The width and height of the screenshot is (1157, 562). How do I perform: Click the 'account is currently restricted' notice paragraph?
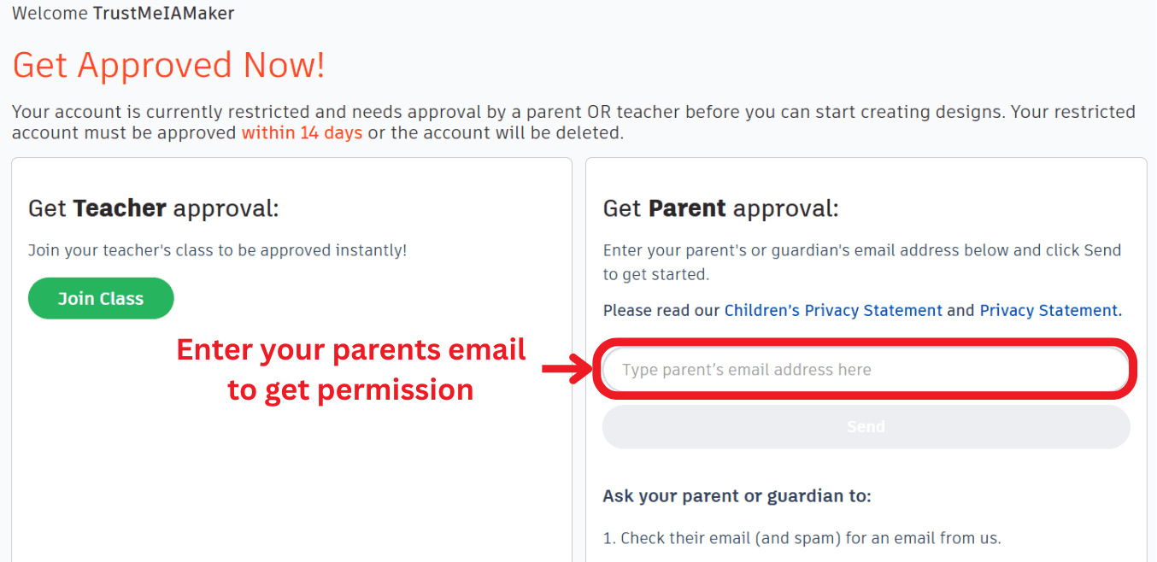tap(573, 113)
